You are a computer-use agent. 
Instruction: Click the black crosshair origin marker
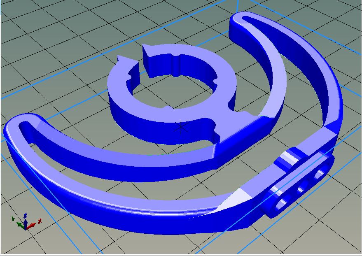(x=181, y=127)
